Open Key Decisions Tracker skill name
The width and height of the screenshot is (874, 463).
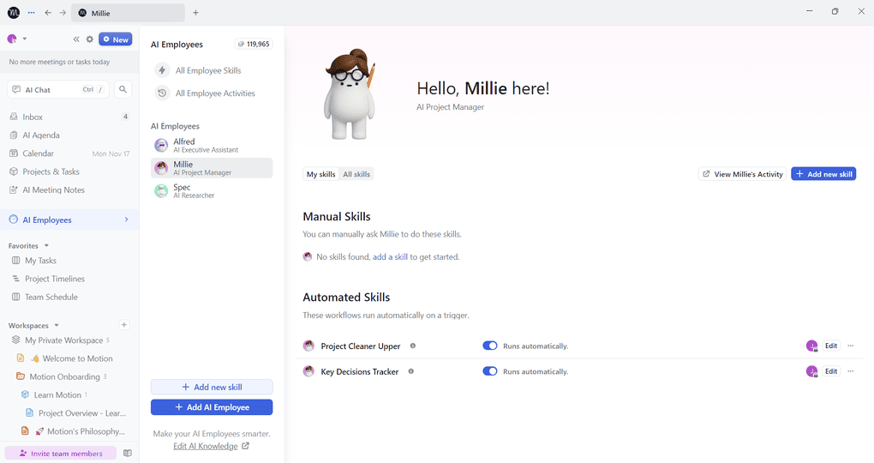pyautogui.click(x=360, y=371)
